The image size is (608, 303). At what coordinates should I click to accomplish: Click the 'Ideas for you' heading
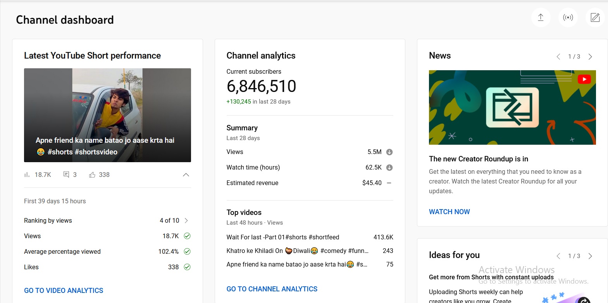[454, 255]
